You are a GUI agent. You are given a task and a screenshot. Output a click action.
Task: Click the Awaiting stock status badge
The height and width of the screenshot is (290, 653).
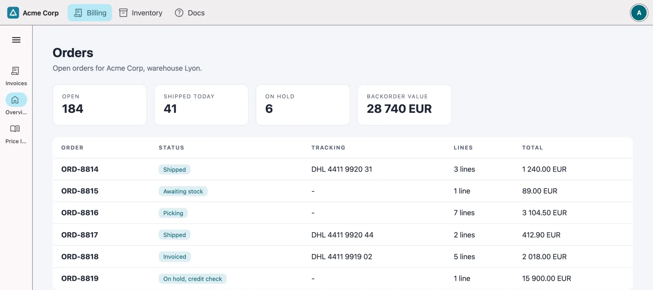183,191
